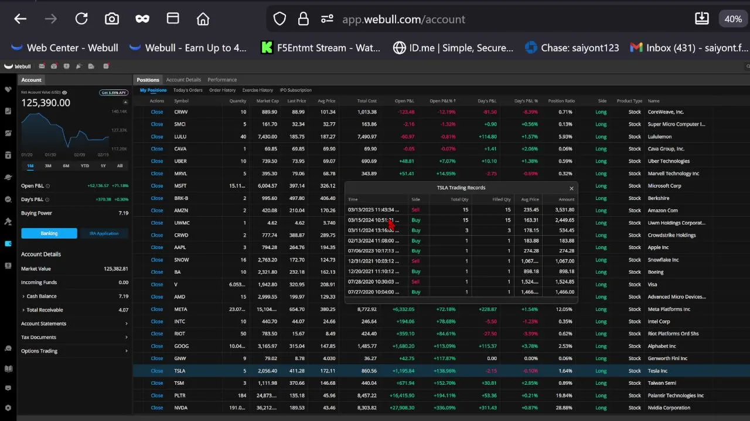Open the document chart icon below the heart
Screen dimensions: 750x421
click(x=8, y=111)
